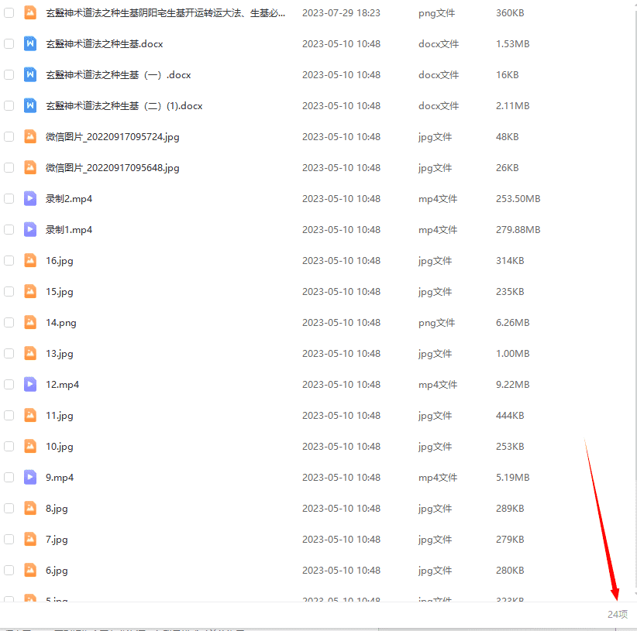
Task: Click the Word icon for 玄駿神术道法之种生基（一）.docx
Action: coord(30,75)
